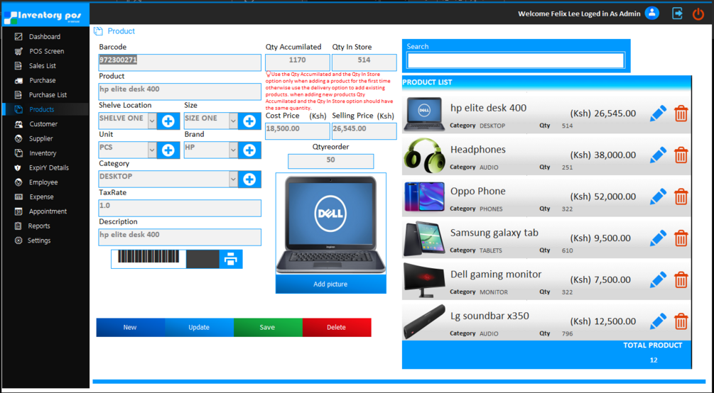
Task: Open the Unit dropdown
Action: (152, 150)
